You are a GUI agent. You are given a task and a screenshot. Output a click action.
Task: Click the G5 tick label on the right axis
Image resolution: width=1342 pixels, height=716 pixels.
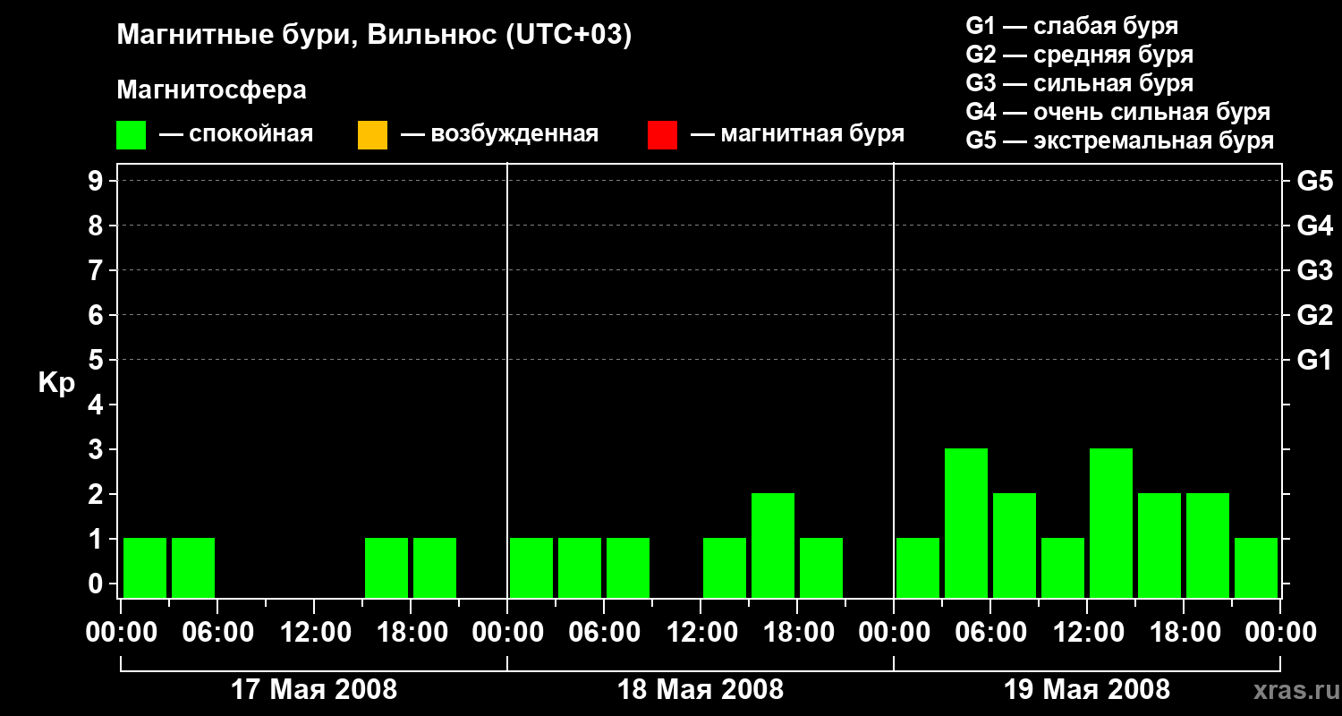[x=1315, y=181]
